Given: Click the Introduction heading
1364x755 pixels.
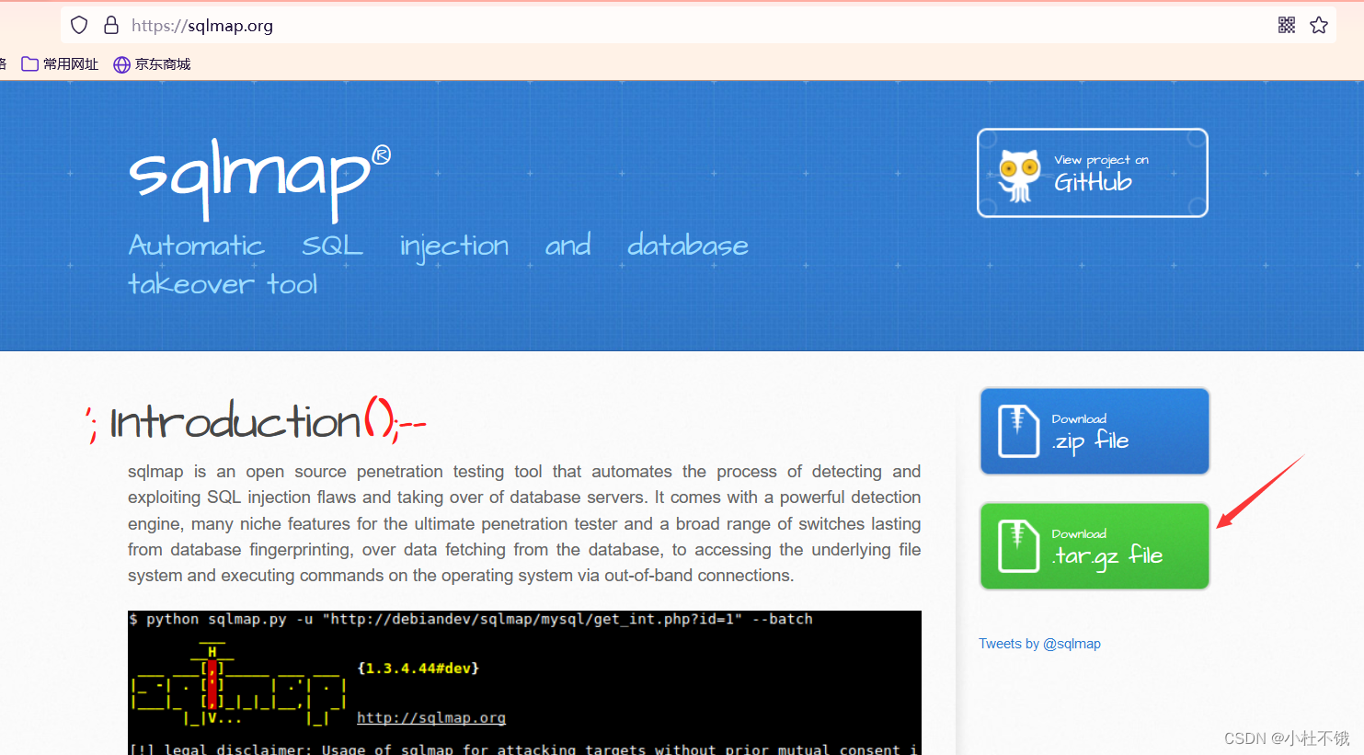Looking at the screenshot, I should [255, 421].
